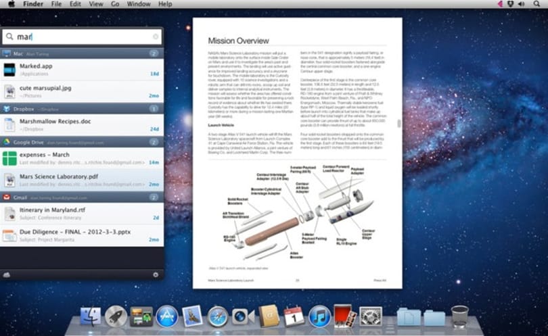Click the Google Drive results count badge
The image size is (548, 336).
pyautogui.click(x=154, y=142)
